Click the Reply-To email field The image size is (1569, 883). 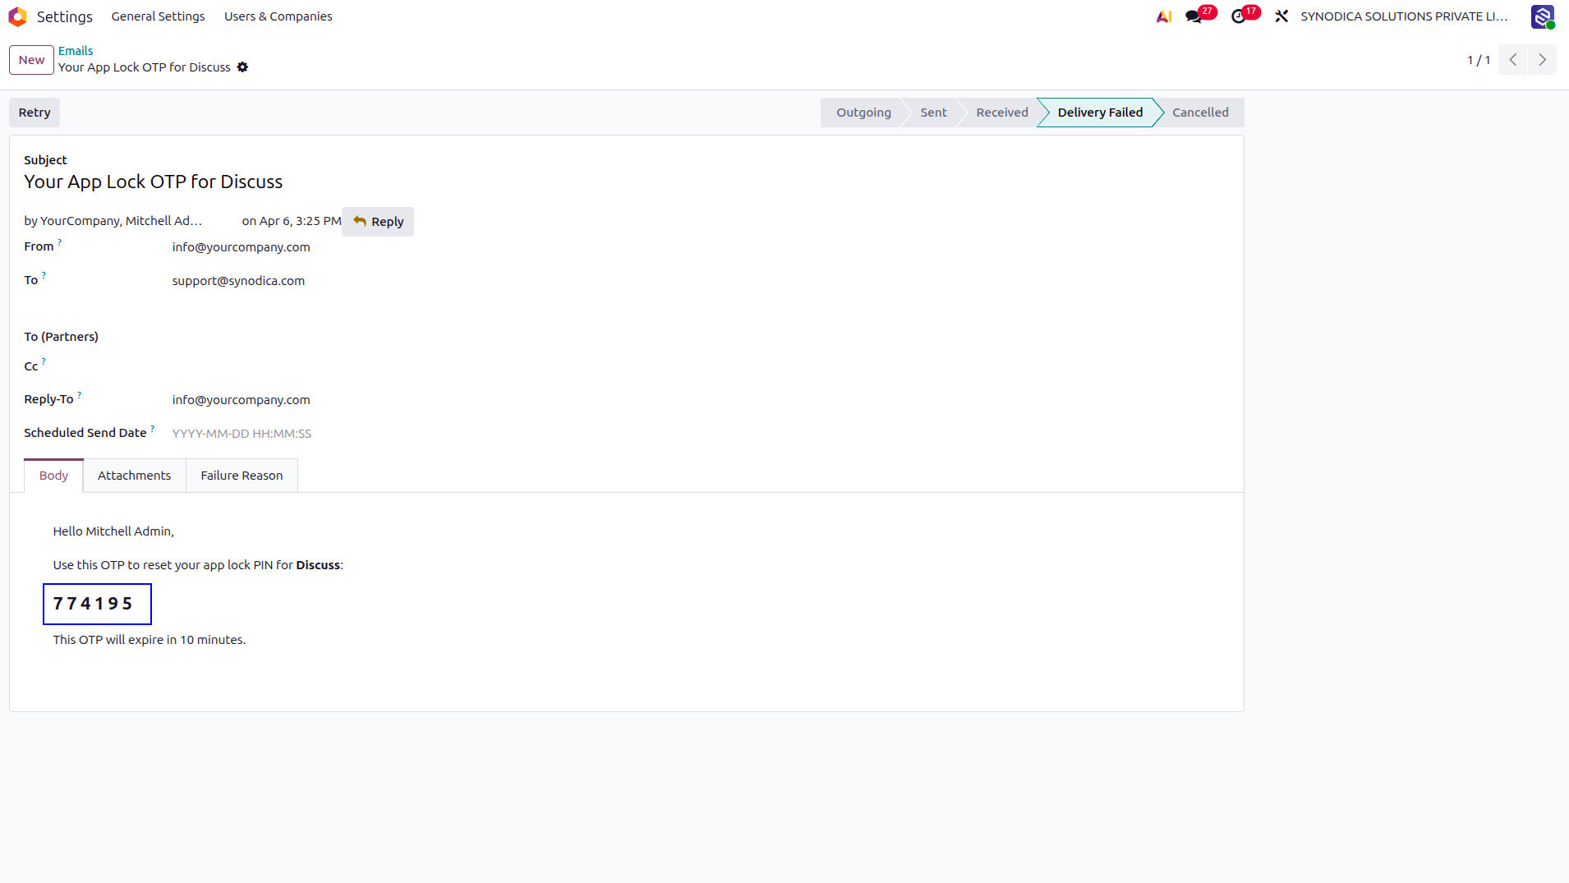[241, 400]
